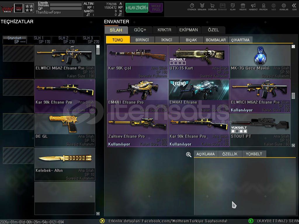Click the yellow pause icon in bottom ticker
This screenshot has width=299, height=224.
click(102, 221)
